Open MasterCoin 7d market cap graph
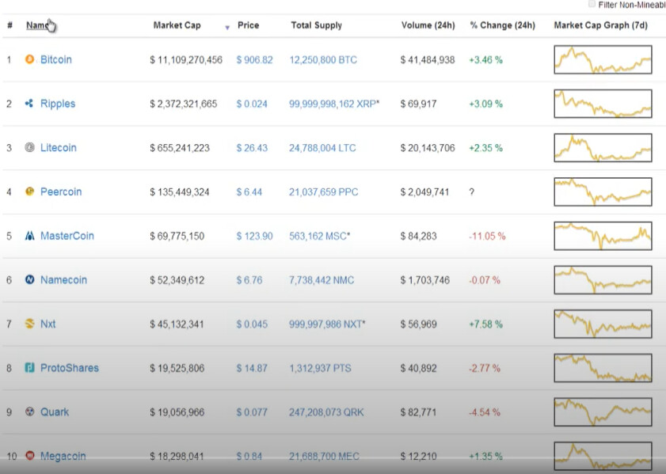The image size is (666, 474). 603,236
